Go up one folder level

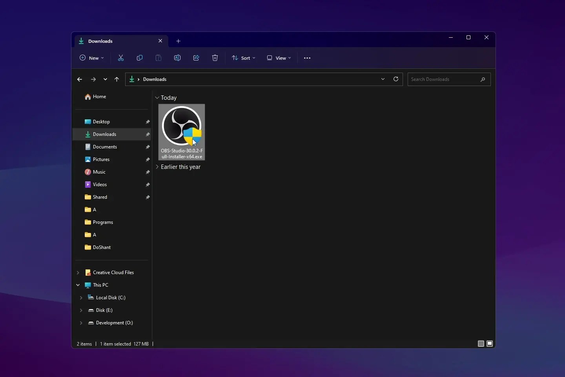[x=117, y=79]
